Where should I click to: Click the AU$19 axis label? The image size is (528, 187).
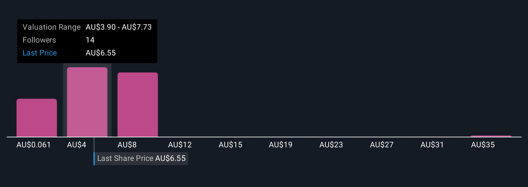click(x=281, y=145)
